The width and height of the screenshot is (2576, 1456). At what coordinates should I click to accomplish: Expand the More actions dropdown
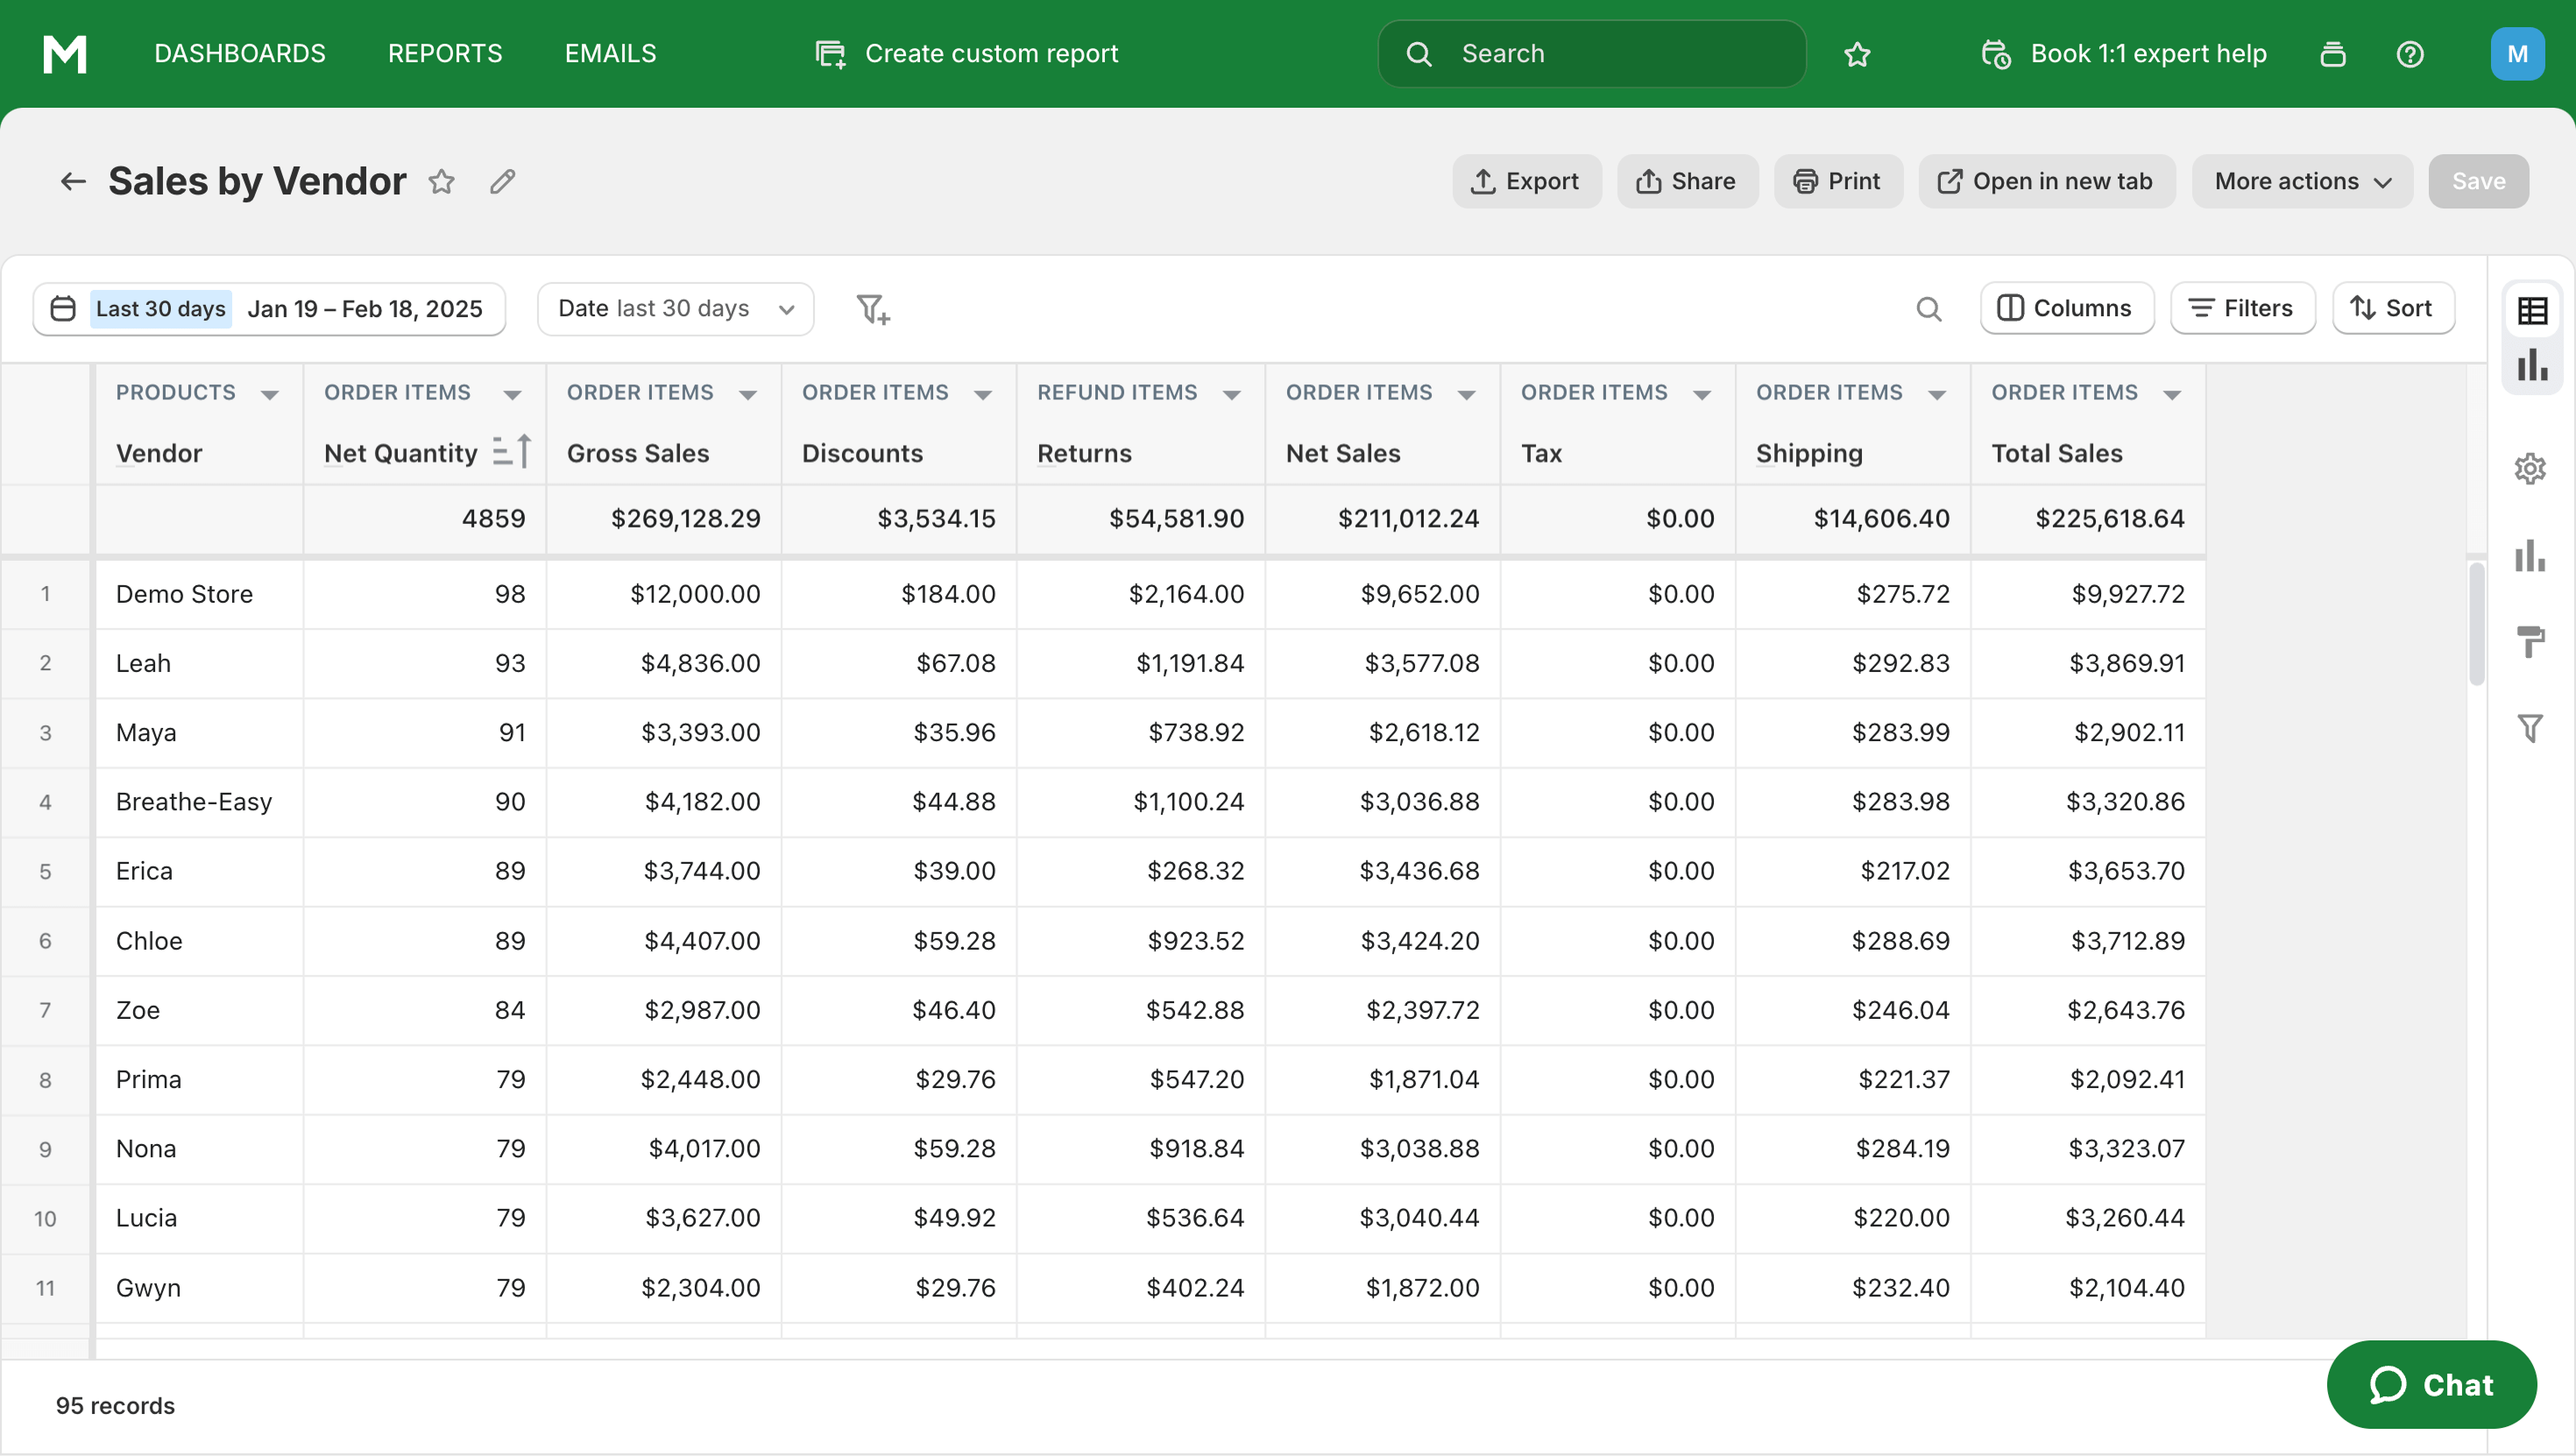(2301, 181)
